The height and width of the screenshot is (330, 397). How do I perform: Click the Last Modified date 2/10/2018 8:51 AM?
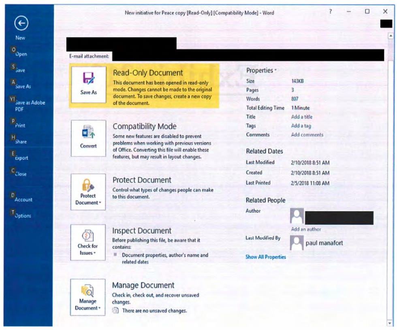[310, 163]
